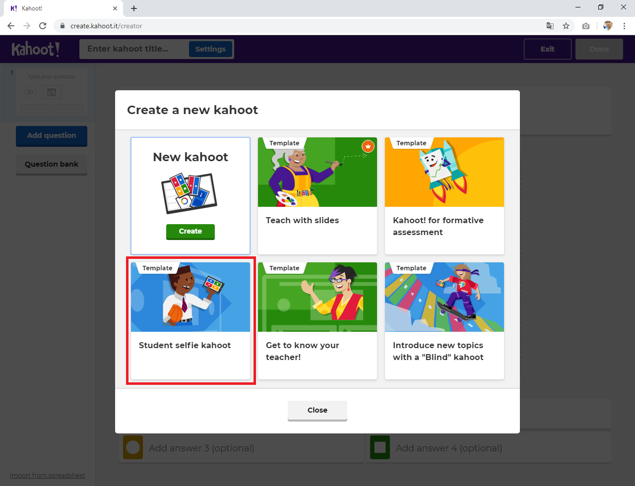Click the translate page icon
The width and height of the screenshot is (635, 486).
[x=550, y=26]
